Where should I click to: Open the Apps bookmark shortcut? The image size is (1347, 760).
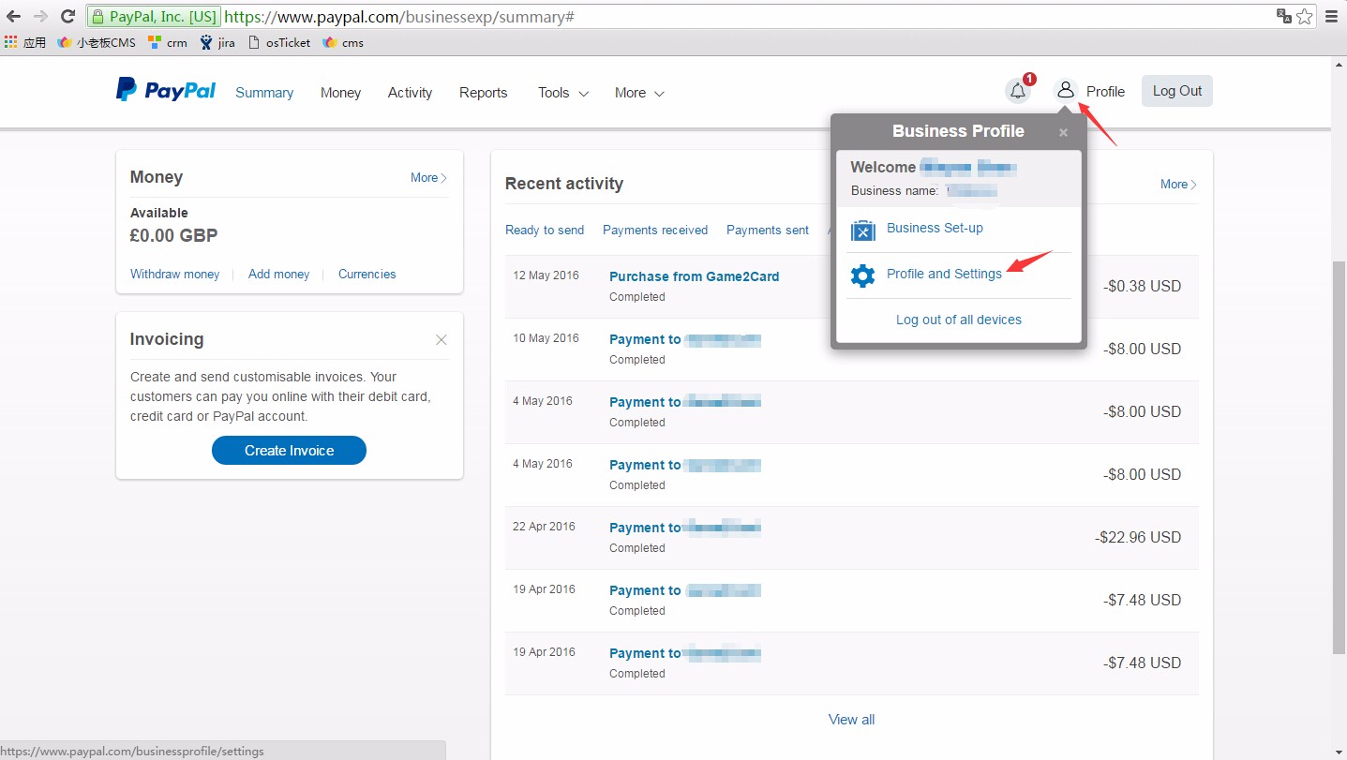[x=25, y=42]
